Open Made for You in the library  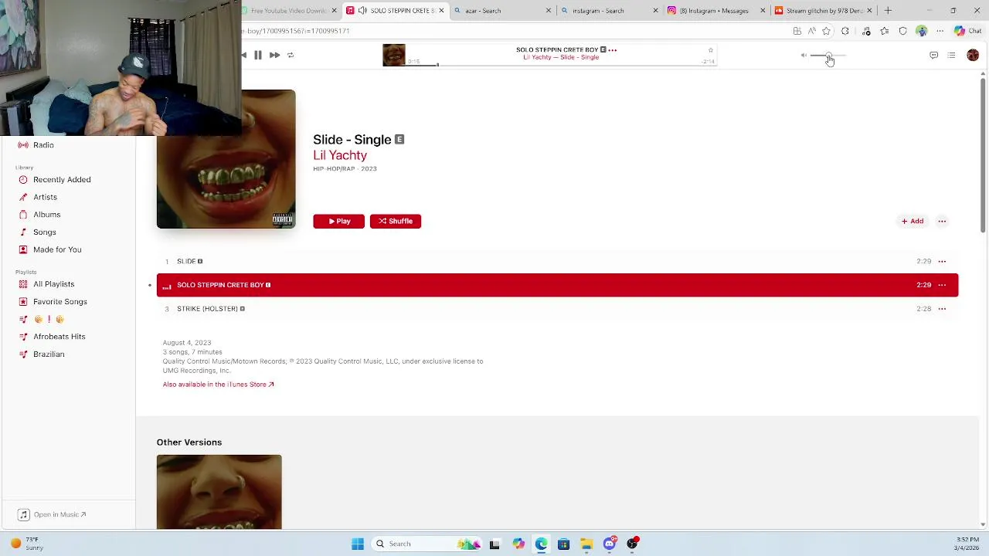pos(57,249)
